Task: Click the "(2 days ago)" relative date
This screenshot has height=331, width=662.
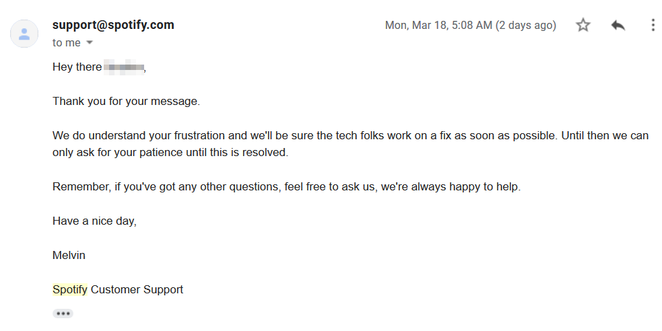Action: (526, 26)
